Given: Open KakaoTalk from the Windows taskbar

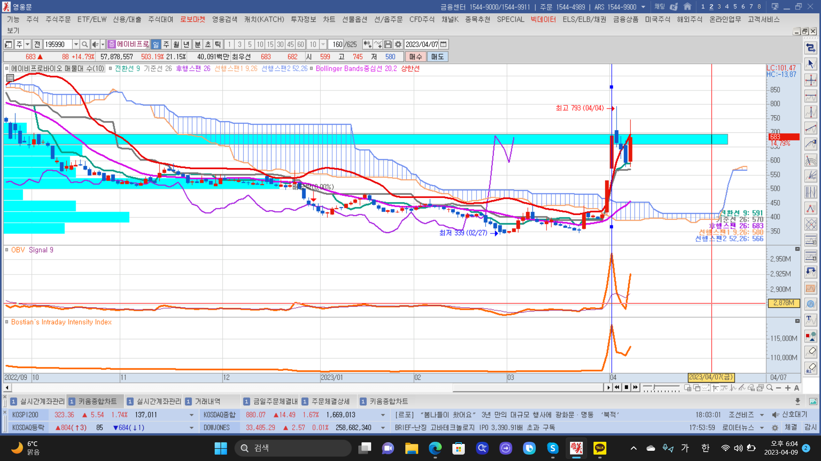Looking at the screenshot, I should 600,448.
